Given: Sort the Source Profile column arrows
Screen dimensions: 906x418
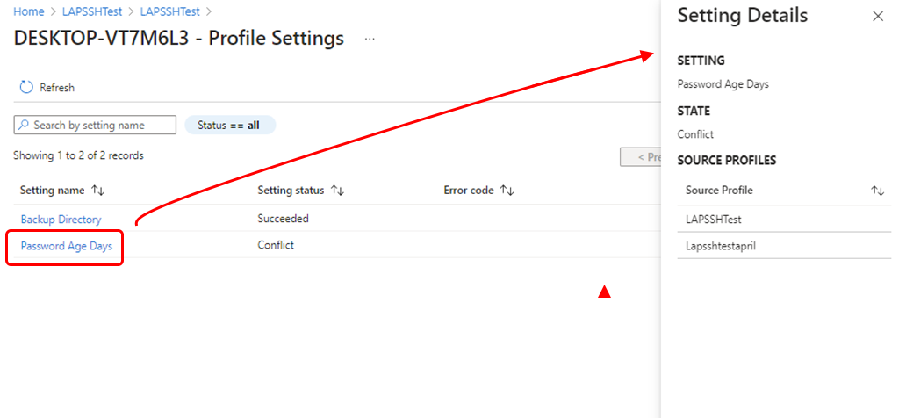Looking at the screenshot, I should [877, 191].
